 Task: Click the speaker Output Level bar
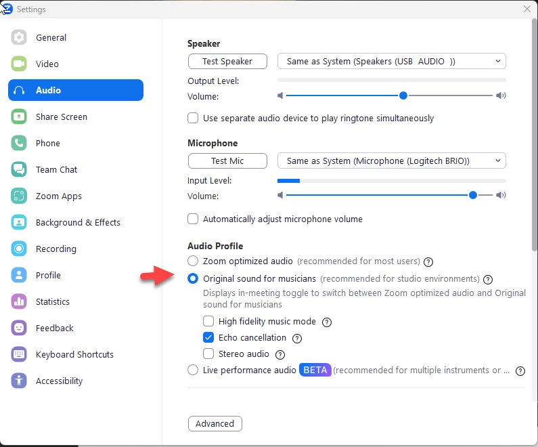[392, 80]
